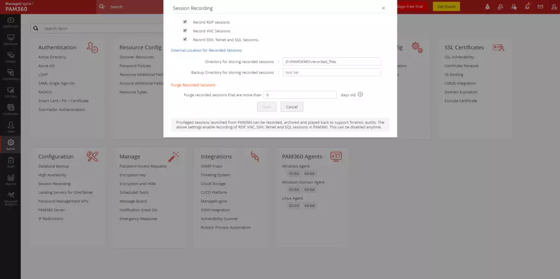This screenshot has height=279, width=560.
Task: Open Ticketing System link
Action: (215, 175)
